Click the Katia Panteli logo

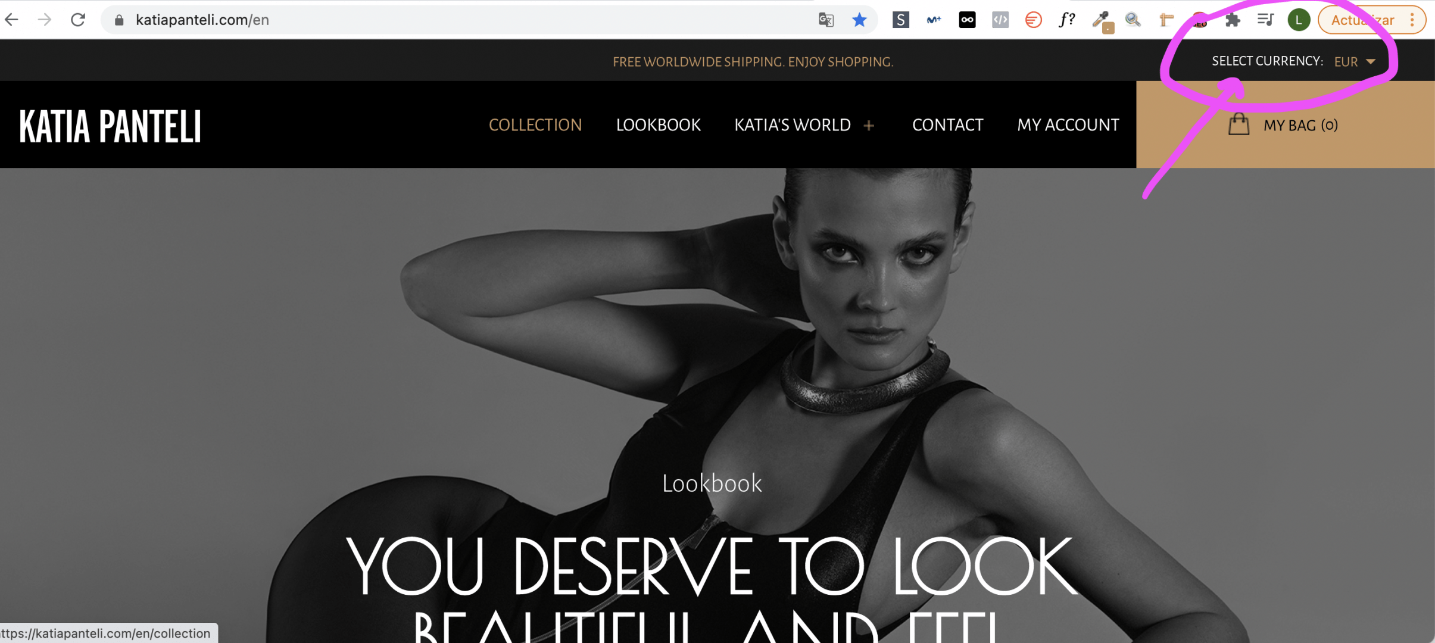click(x=110, y=126)
